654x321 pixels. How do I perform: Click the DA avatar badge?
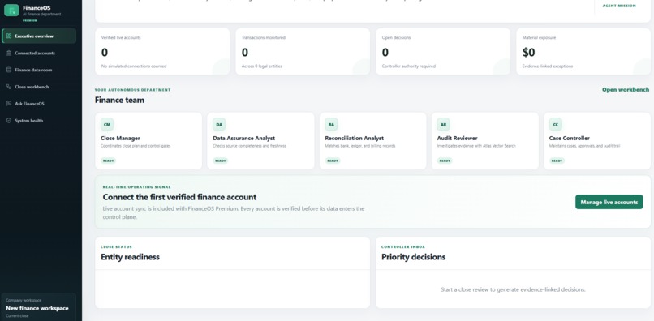point(219,124)
